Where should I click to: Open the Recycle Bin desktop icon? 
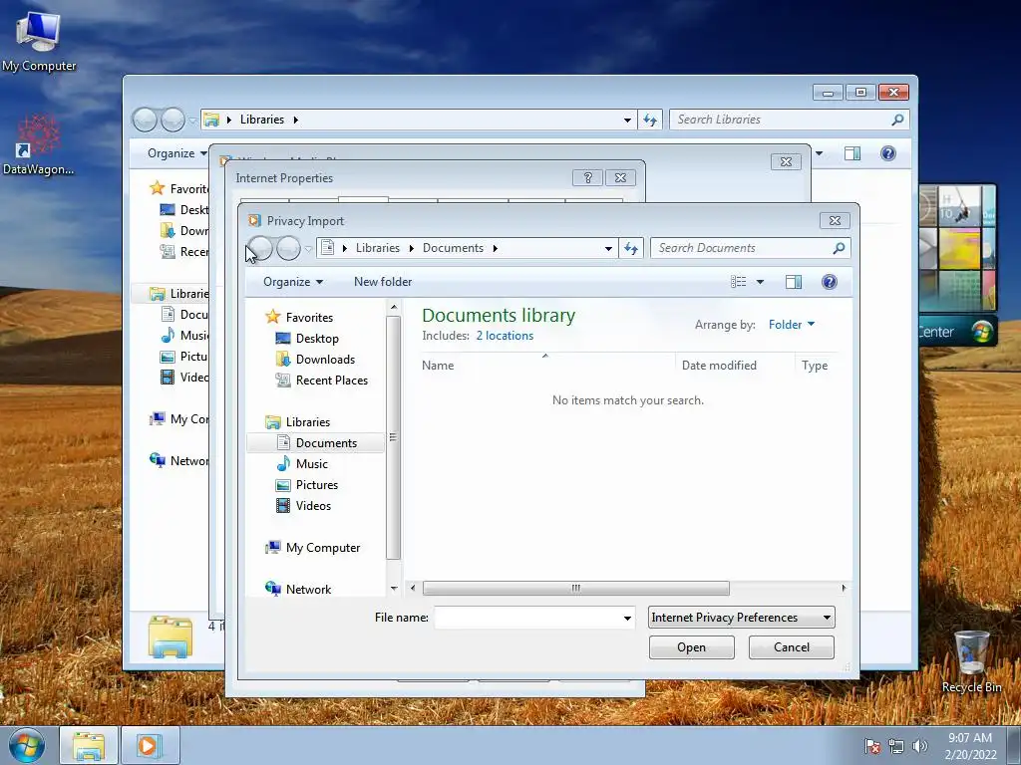coord(971,661)
